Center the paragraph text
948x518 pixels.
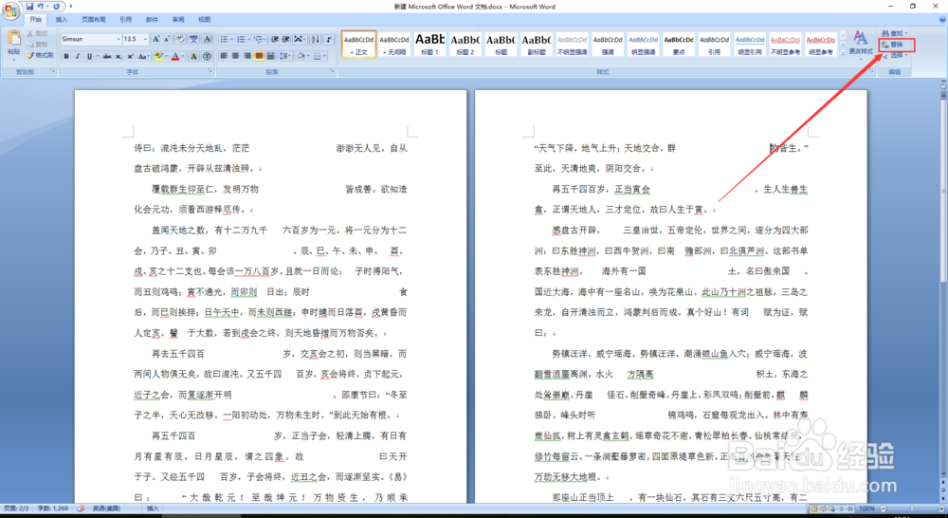tap(235, 56)
